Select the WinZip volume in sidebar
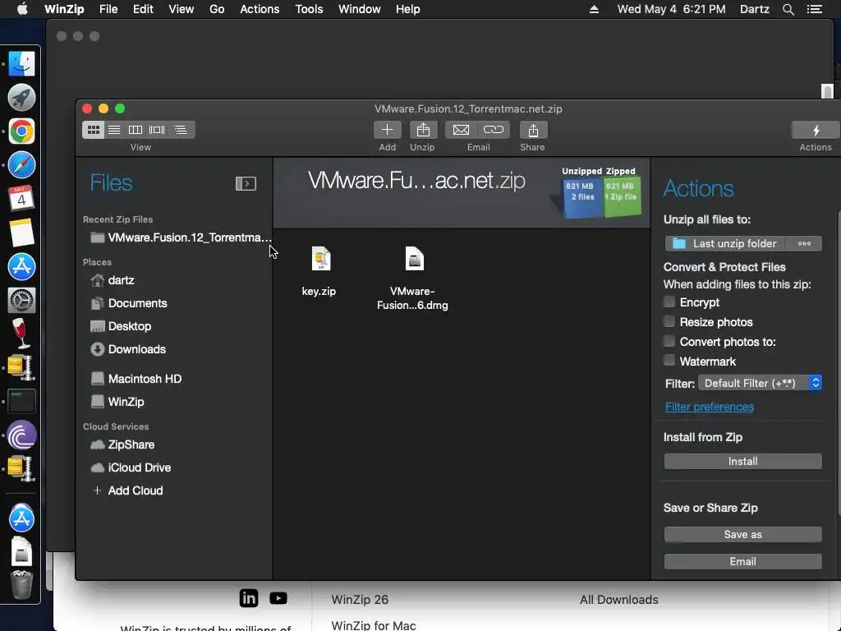 point(117,402)
